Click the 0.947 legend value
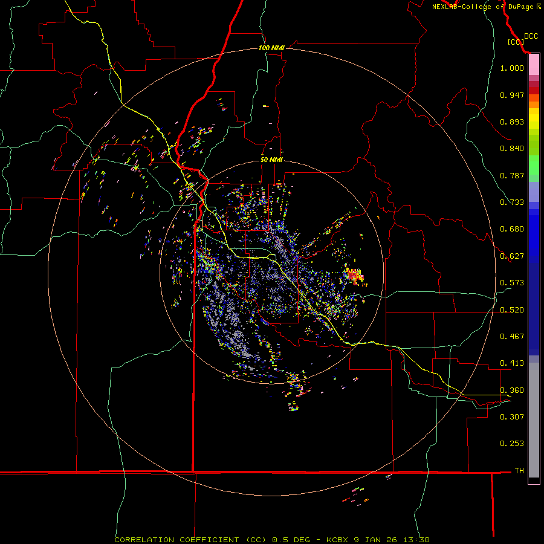 512,95
